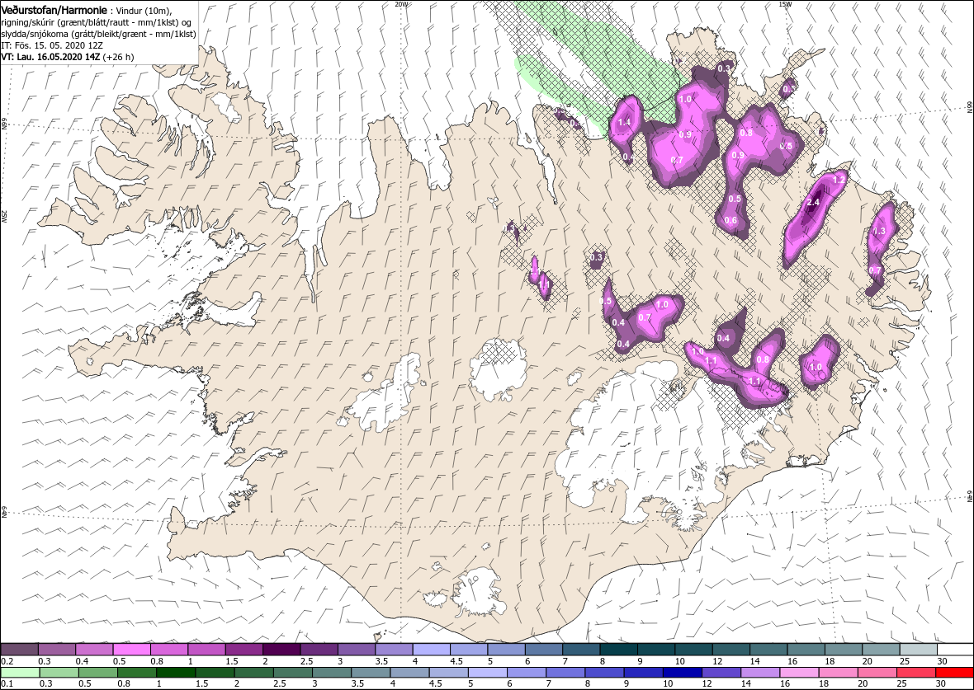The height and width of the screenshot is (690, 974).
Task: Select the dark gray-purple 0.2 swatch in the upper legend
Action: click(x=19, y=650)
